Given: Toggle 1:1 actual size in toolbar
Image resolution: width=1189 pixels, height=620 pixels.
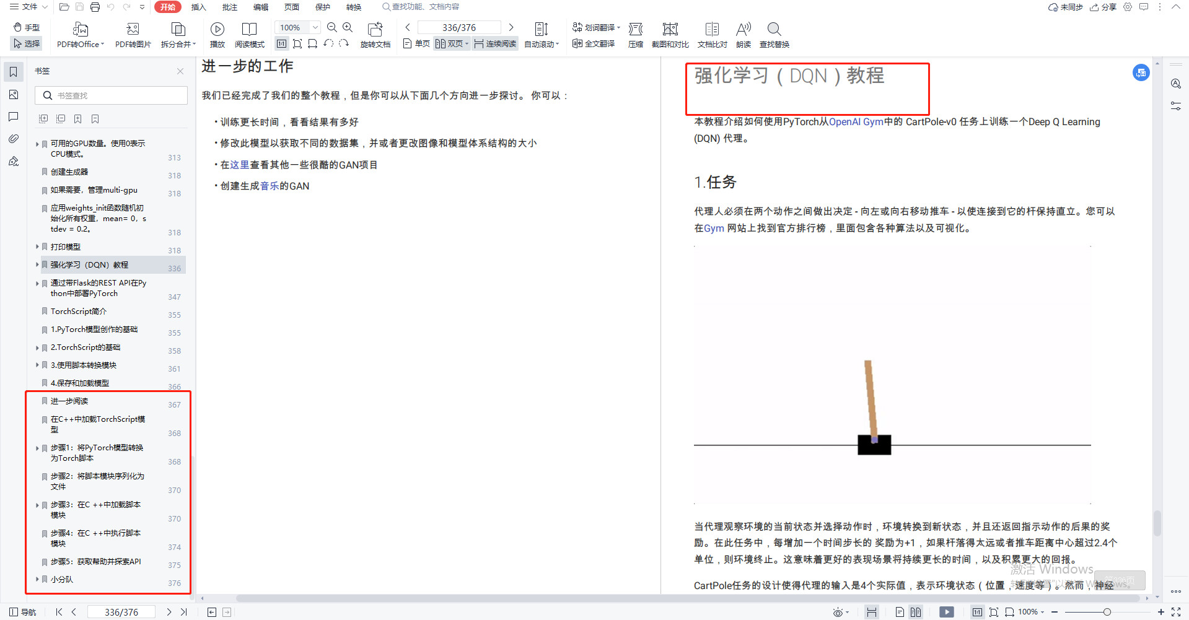Looking at the screenshot, I should click(x=281, y=43).
